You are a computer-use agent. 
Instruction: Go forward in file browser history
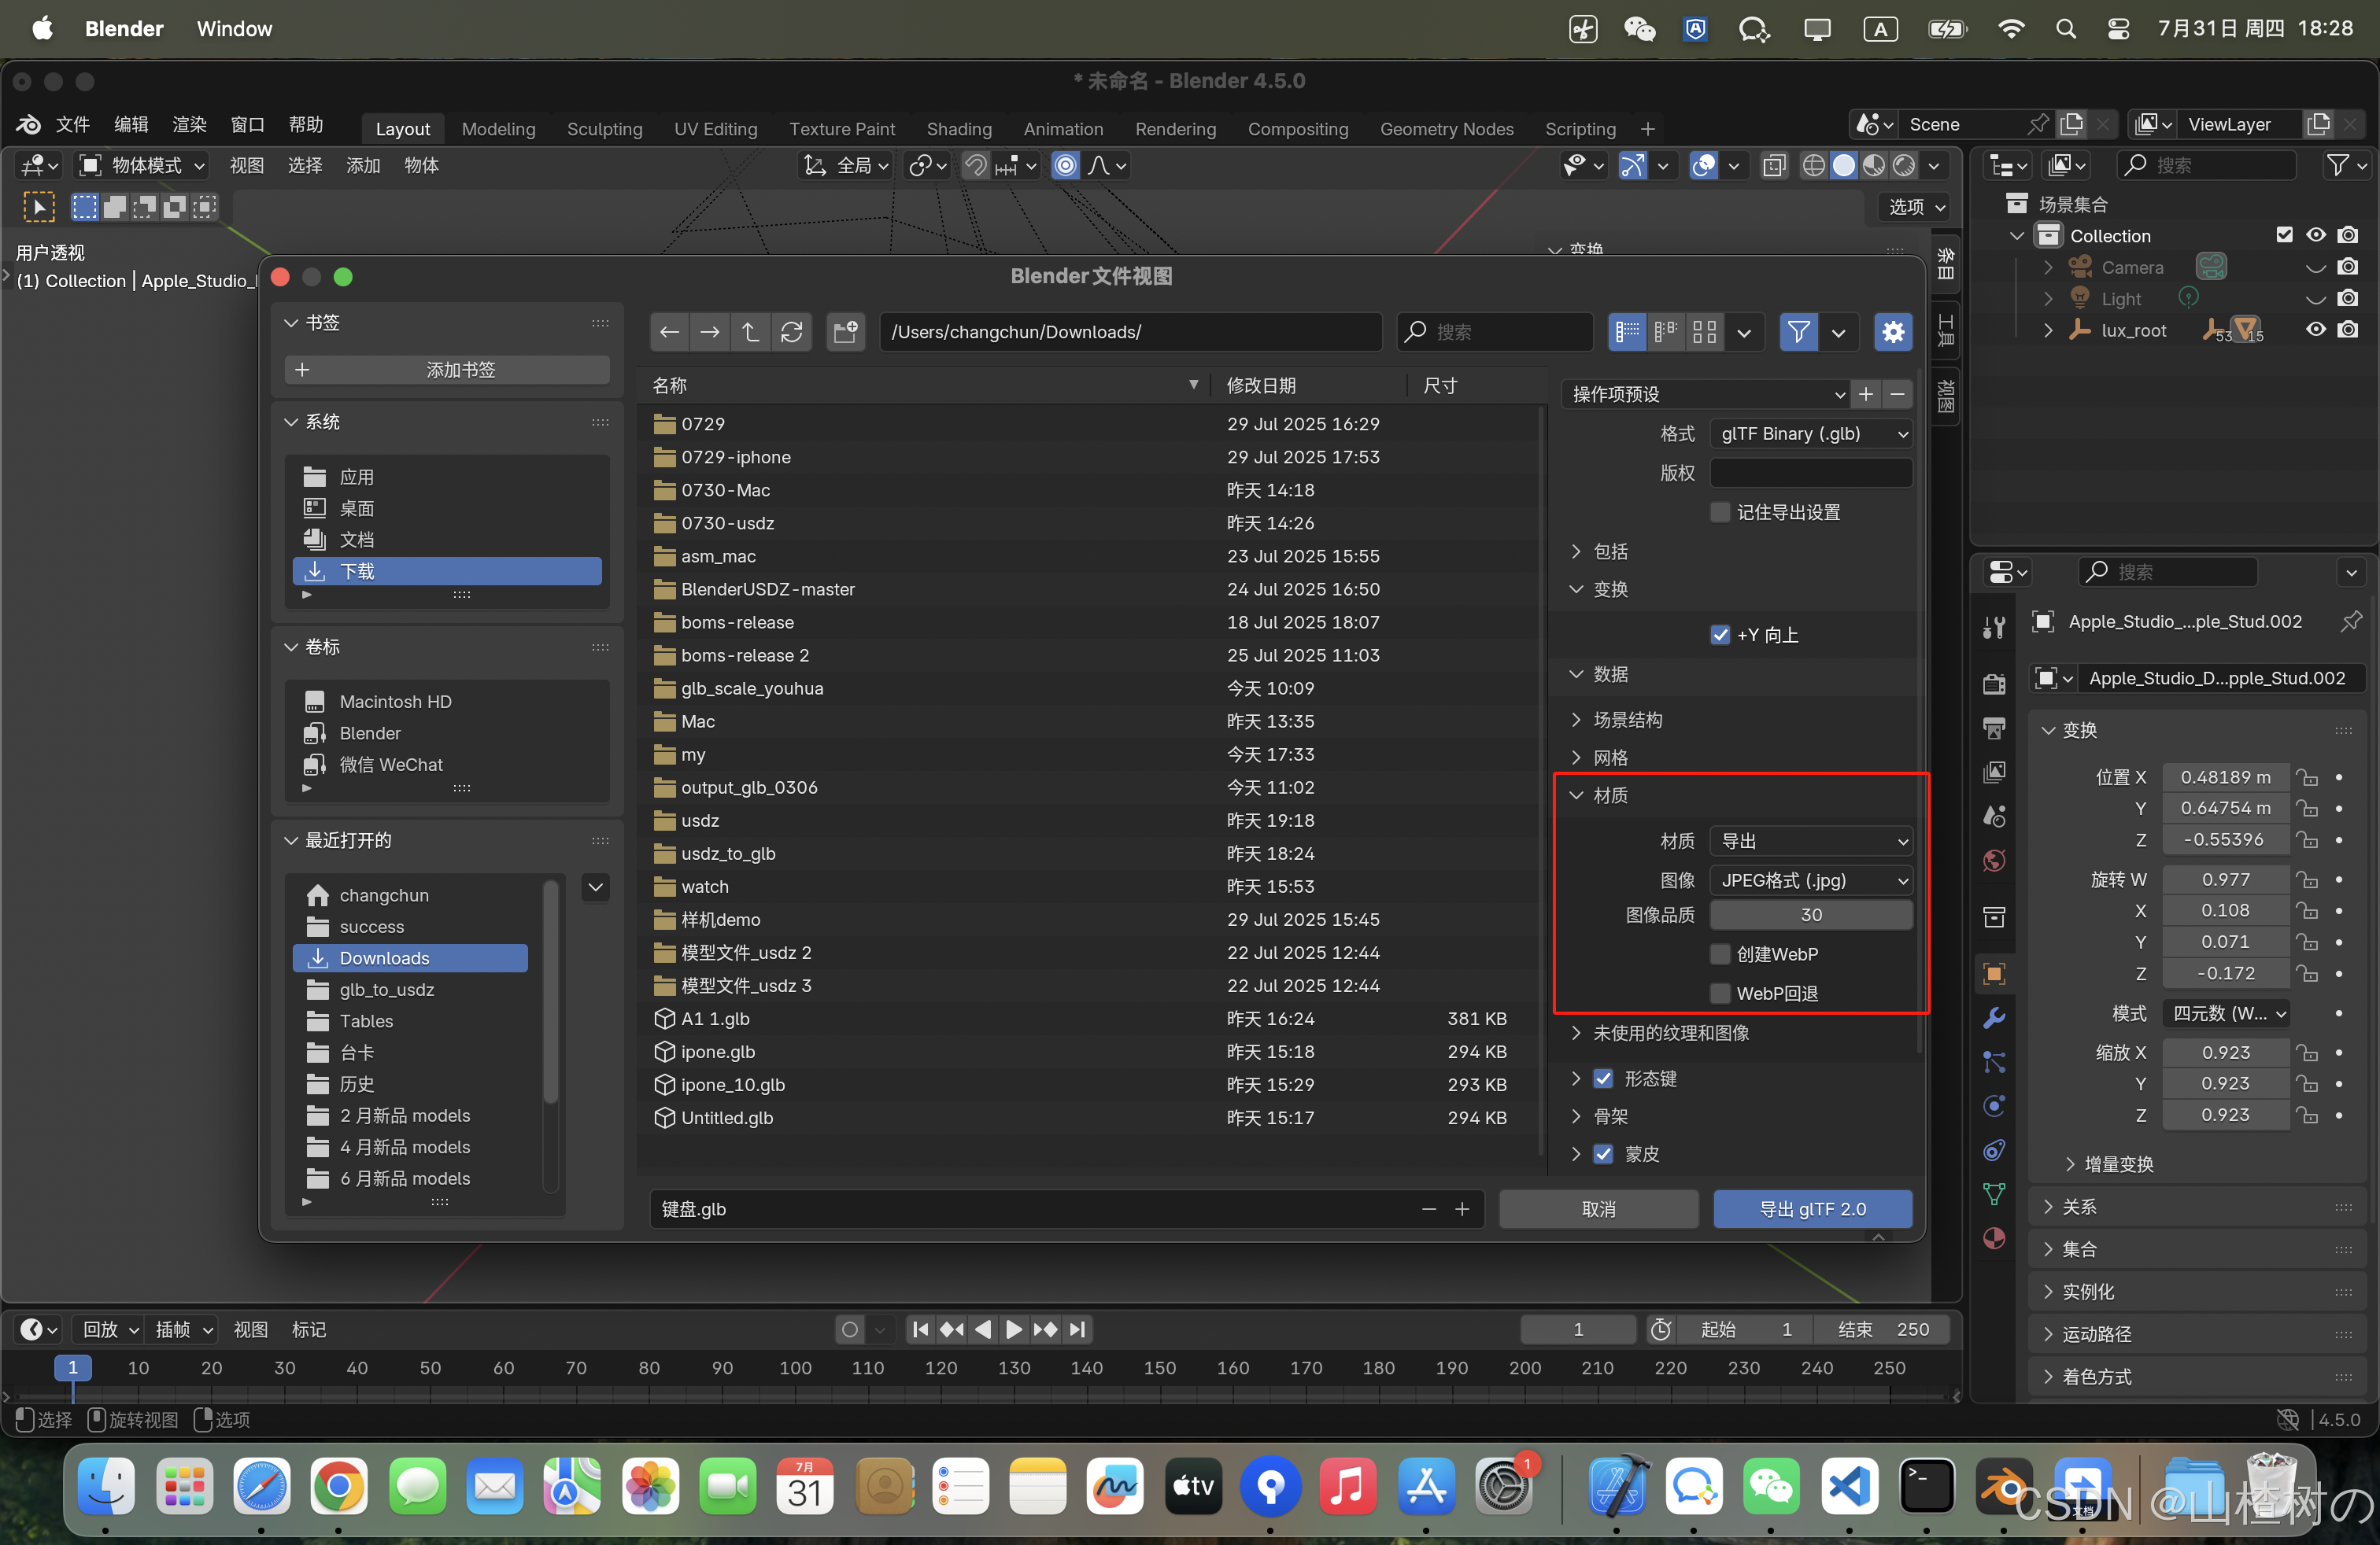710,333
